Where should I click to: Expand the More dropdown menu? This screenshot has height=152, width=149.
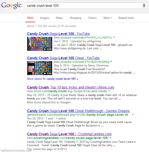(108, 18)
